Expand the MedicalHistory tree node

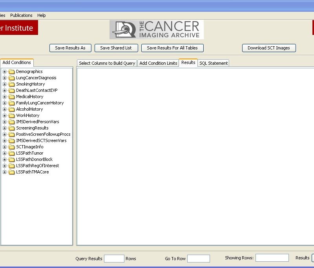(4, 97)
